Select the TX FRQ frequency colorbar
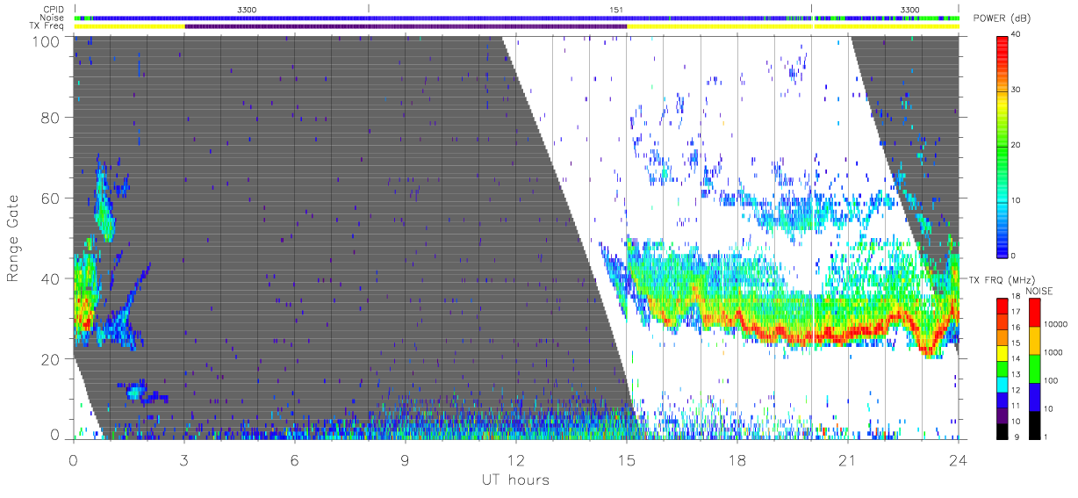Image resolution: width=1078 pixels, height=498 pixels. tap(1001, 367)
